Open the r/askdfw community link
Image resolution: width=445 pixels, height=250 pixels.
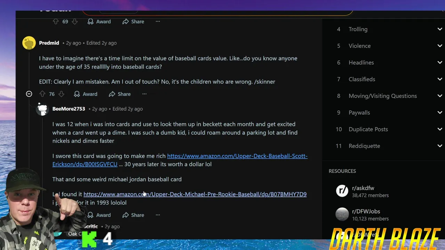pyautogui.click(x=363, y=188)
